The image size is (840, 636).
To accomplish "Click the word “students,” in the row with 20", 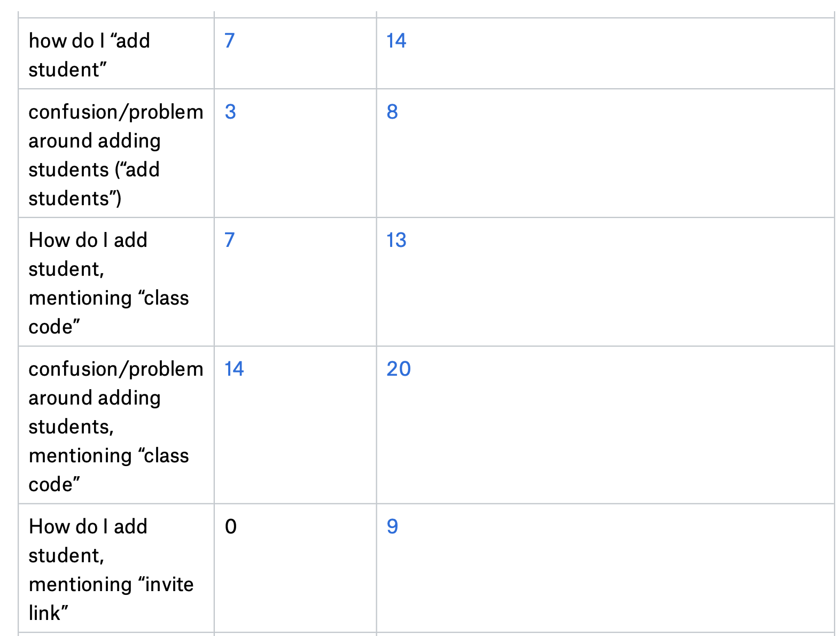I will coord(71,426).
